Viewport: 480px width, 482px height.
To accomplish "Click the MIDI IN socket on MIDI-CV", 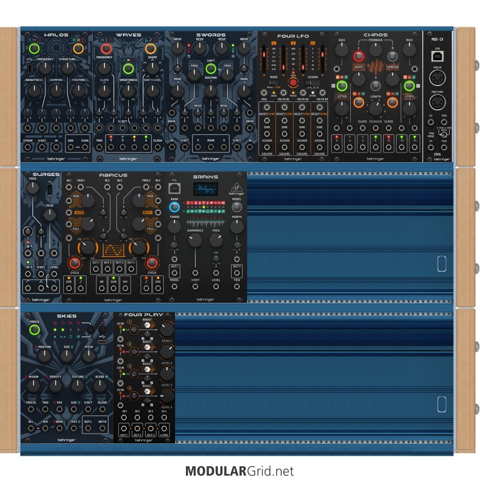I will tap(437, 78).
